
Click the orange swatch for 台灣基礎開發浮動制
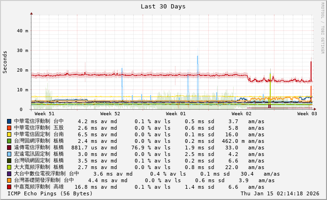coord(9,180)
